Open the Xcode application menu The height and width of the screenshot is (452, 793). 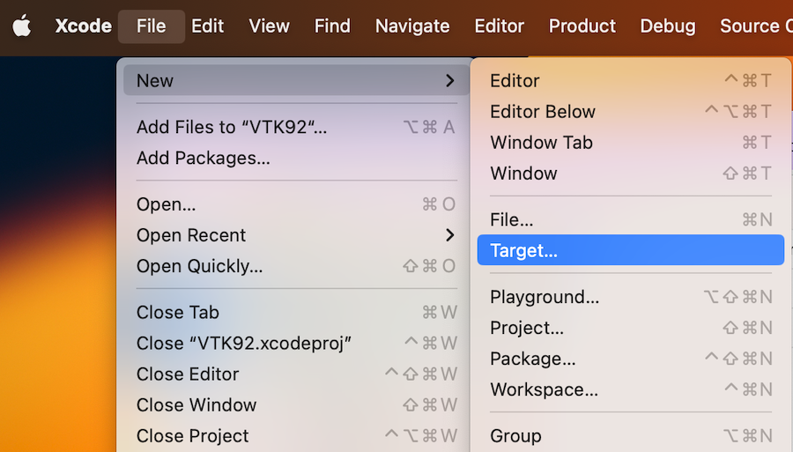83,26
